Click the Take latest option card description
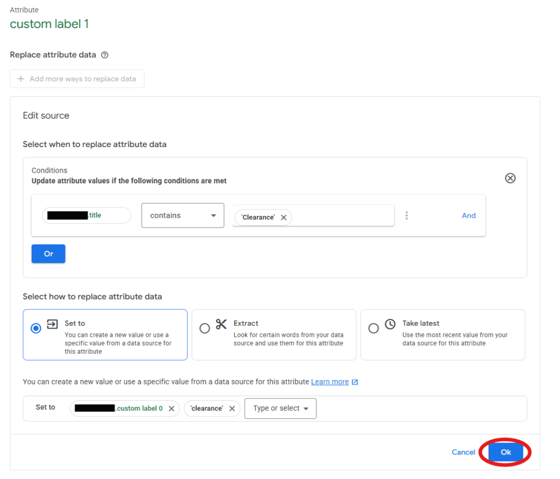This screenshot has width=560, height=479. [x=455, y=339]
